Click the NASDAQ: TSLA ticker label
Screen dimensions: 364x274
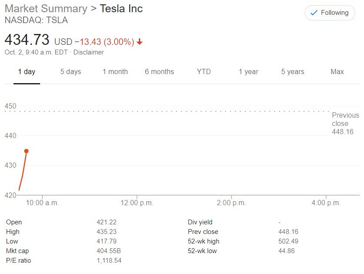coord(36,20)
